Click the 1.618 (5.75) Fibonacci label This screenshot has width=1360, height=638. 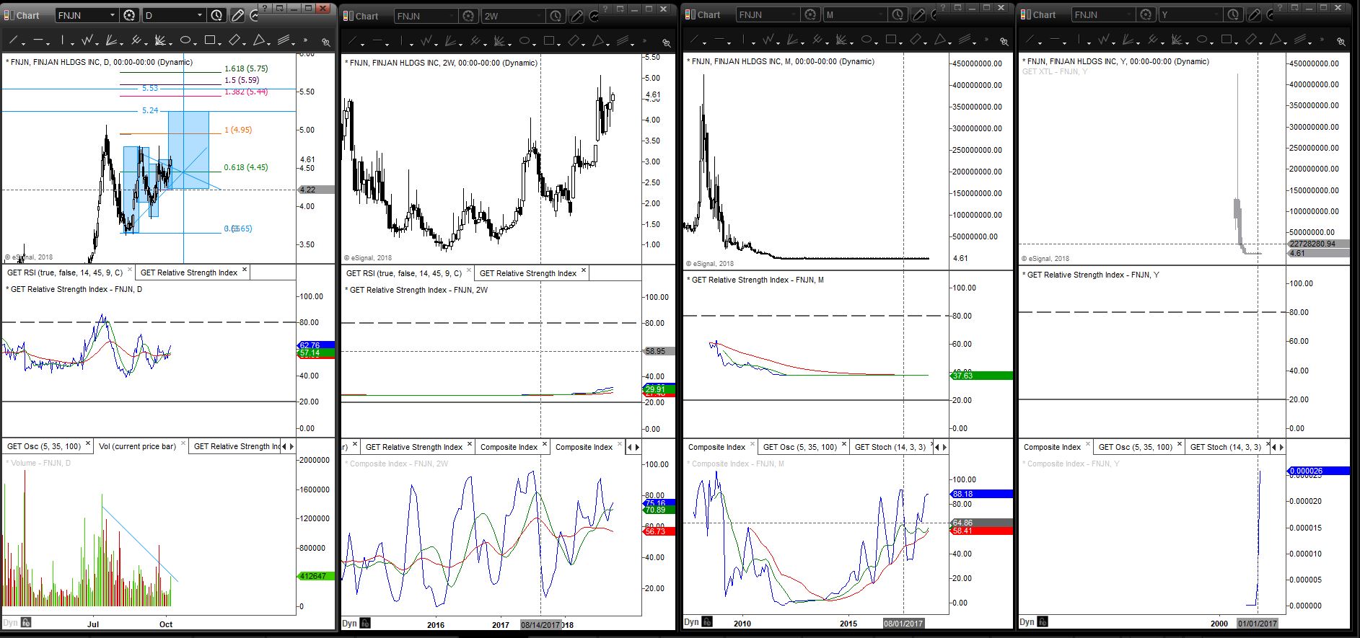246,68
